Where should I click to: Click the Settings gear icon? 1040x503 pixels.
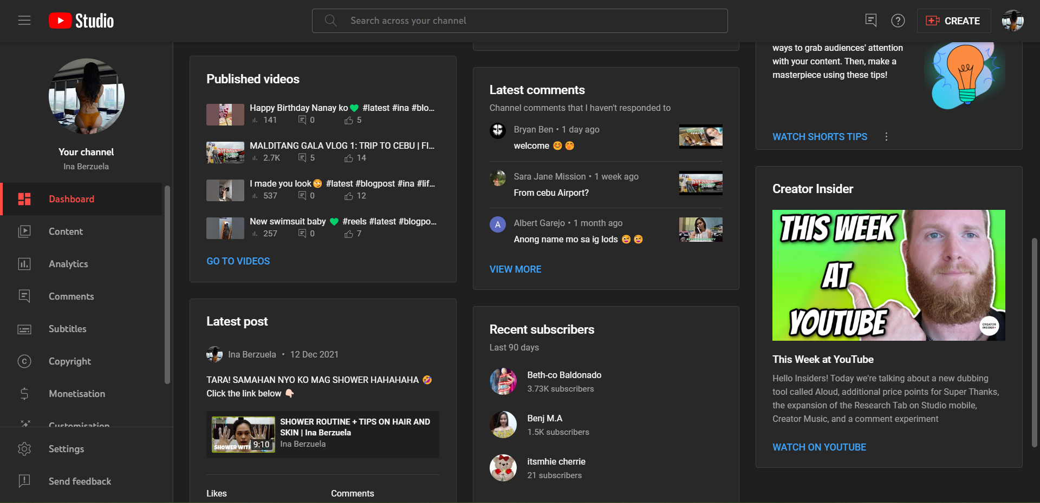24,449
